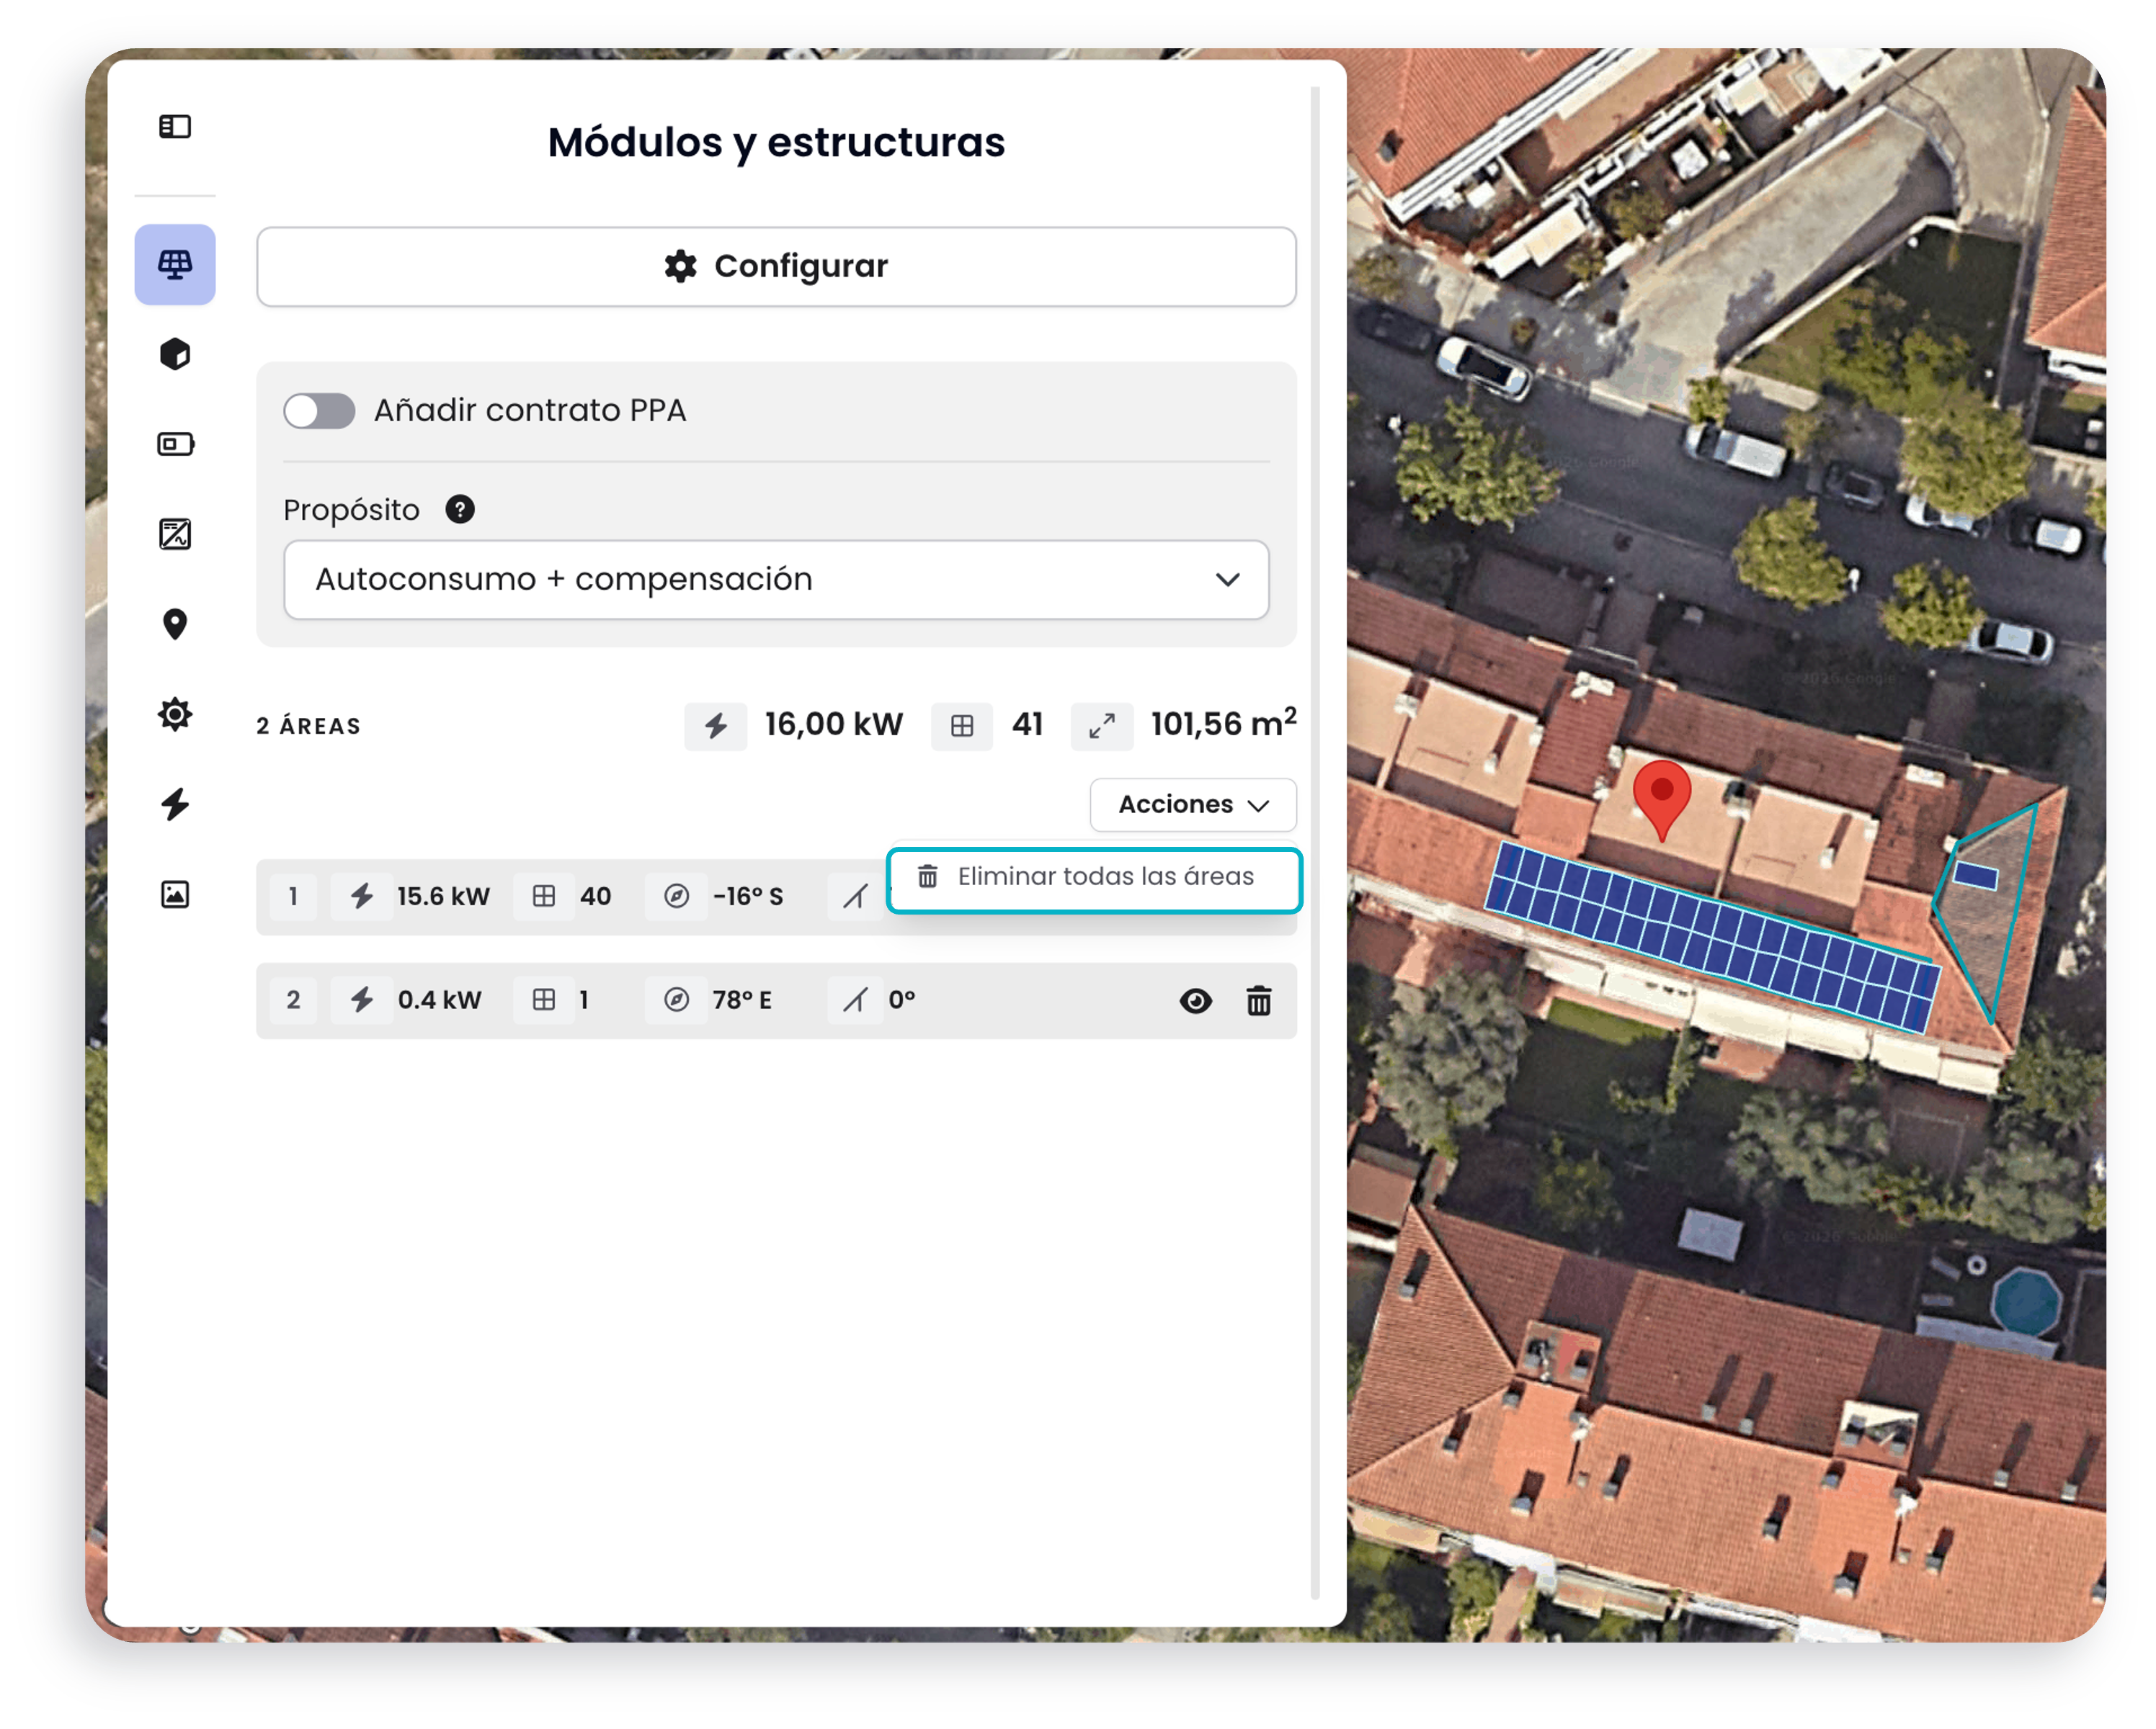The image size is (2156, 1729).
Task: Open the battery section icon
Action: click(x=175, y=444)
